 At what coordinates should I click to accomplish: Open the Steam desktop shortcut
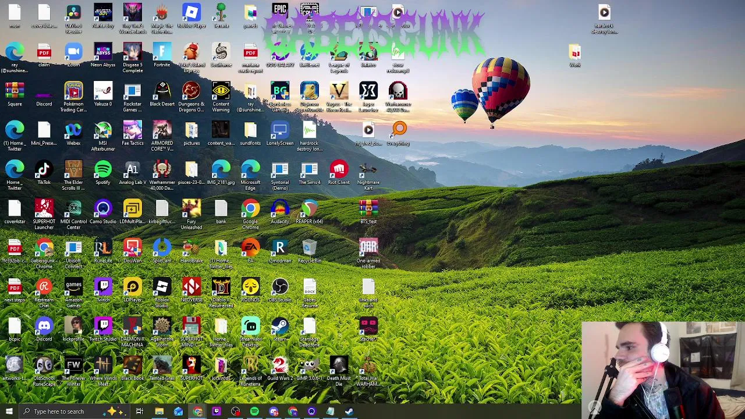click(x=280, y=330)
